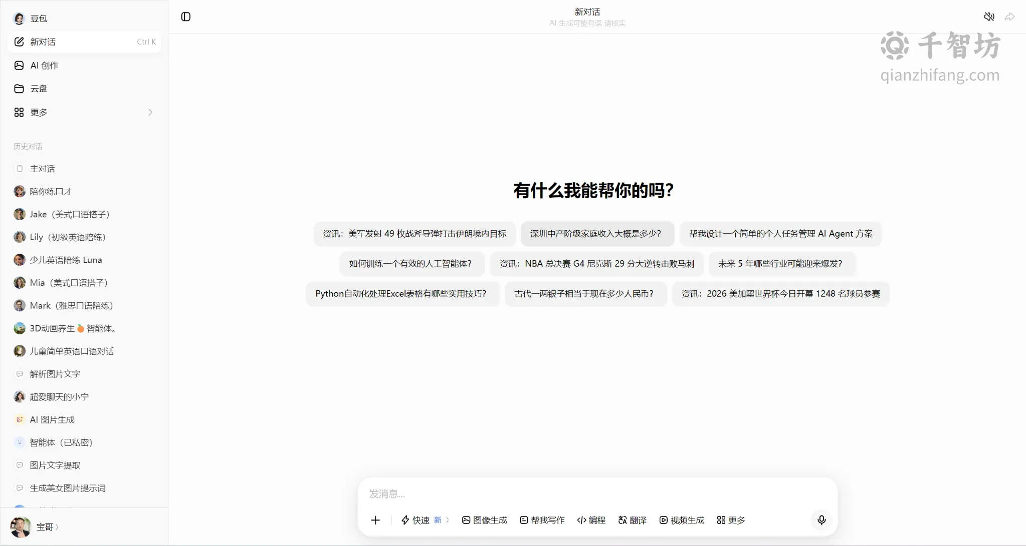Open the 图片文字提取 conversation
This screenshot has width=1026, height=546.
tap(84, 465)
